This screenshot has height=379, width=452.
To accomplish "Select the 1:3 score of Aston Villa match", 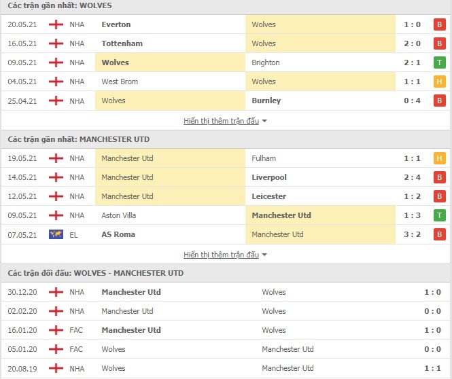I will 412,215.
